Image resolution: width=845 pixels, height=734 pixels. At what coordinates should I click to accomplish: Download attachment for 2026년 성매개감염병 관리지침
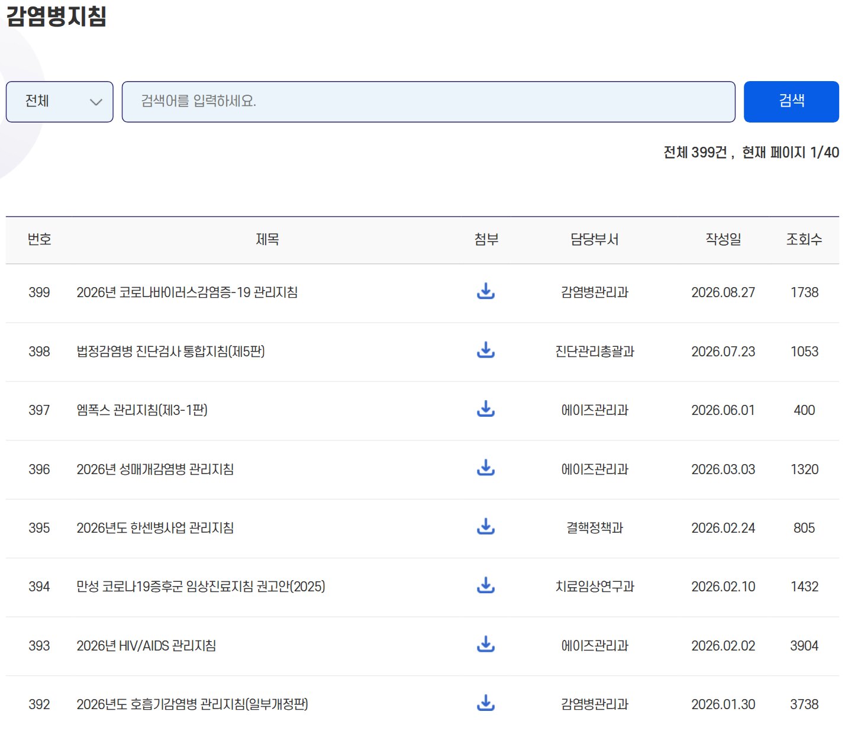click(486, 468)
